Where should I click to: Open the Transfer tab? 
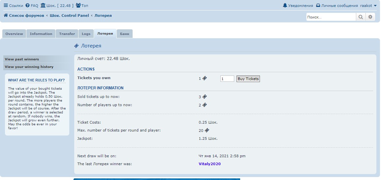pos(67,34)
